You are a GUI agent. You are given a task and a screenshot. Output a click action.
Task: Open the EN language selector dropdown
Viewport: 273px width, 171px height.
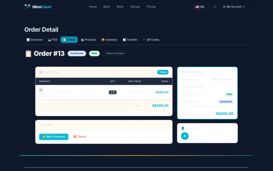pos(201,7)
